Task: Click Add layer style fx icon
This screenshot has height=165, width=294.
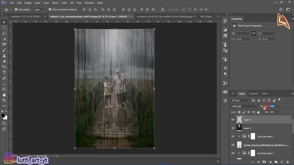Action: [x=259, y=162]
